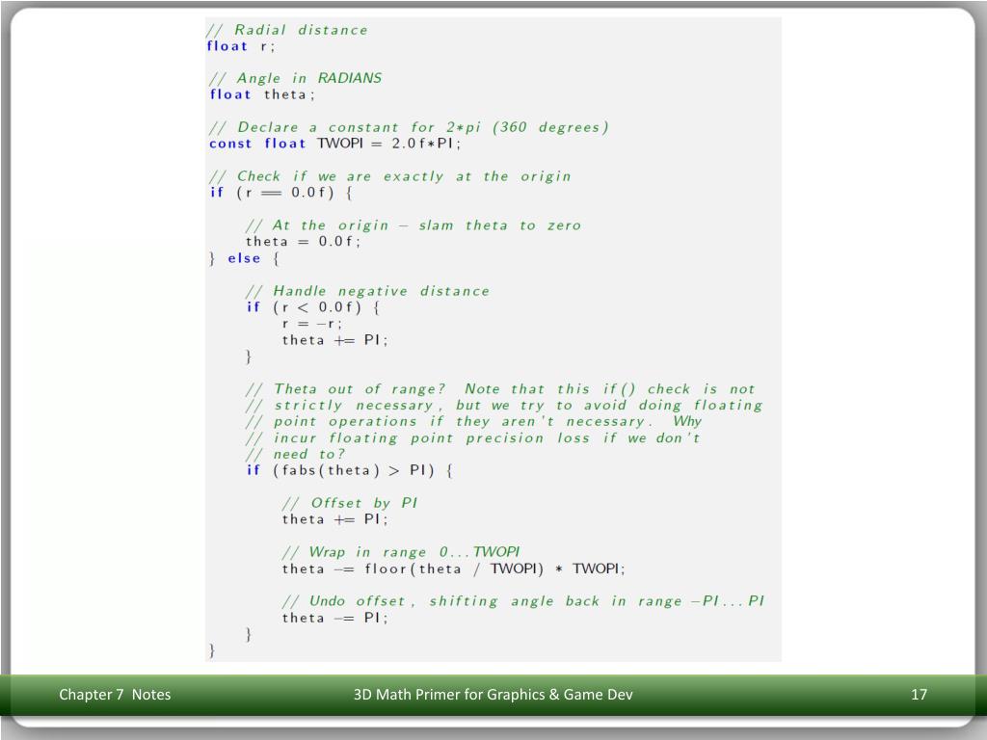Click the line 'if (r < 0.0f) {'
This screenshot has height=740, width=987.
(x=313, y=307)
